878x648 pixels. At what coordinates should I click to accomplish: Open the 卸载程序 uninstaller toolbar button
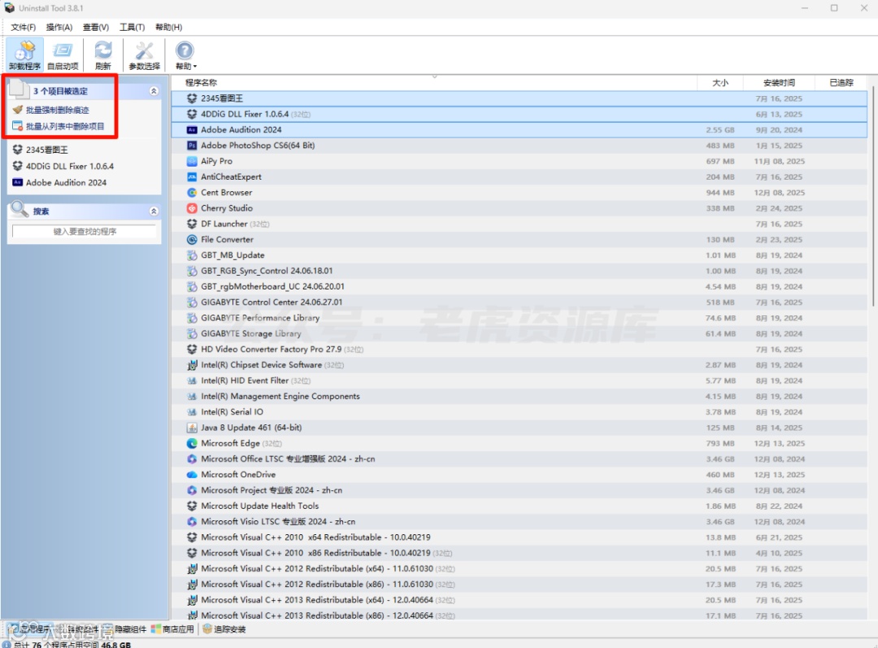24,55
